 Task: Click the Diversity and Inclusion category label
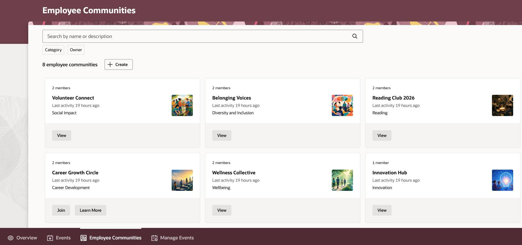click(x=233, y=113)
